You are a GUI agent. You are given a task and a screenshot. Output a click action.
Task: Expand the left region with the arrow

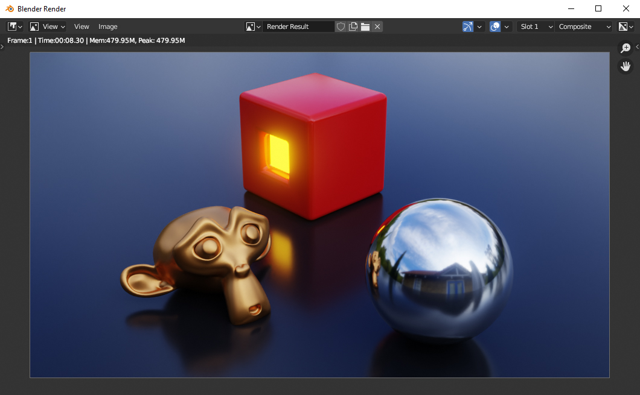tap(2, 47)
